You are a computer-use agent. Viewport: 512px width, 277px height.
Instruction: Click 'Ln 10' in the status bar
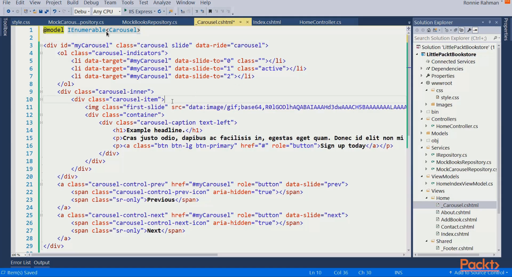(x=315, y=272)
